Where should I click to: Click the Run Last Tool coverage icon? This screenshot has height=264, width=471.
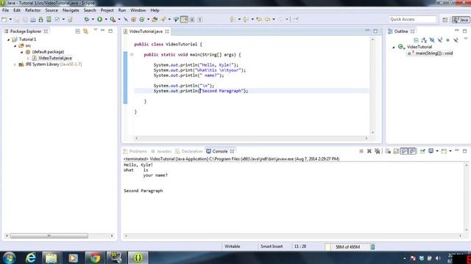(113, 20)
